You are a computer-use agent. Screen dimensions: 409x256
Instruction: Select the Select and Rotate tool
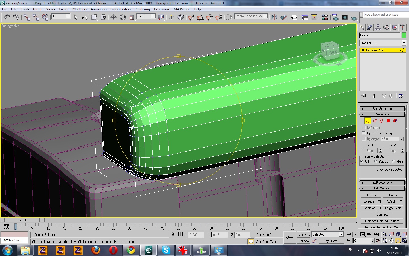pyautogui.click(x=122, y=17)
